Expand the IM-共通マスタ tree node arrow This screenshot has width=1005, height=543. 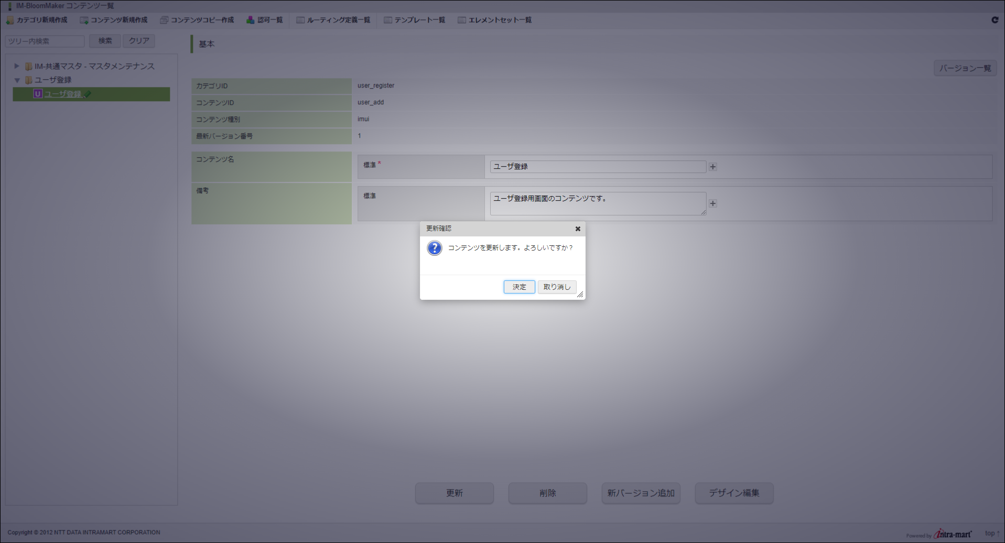16,66
